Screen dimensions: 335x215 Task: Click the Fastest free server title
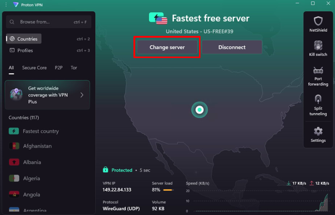(x=211, y=18)
